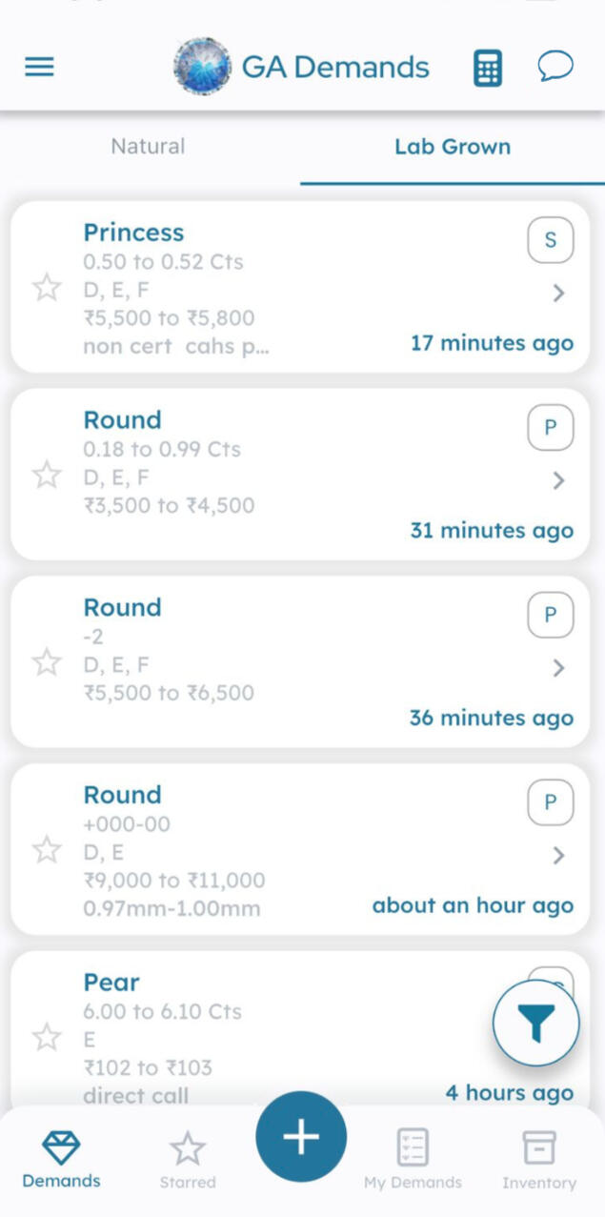Open My Demands in the bottom bar
Screen dimensions: 605x1217
[x=413, y=1160]
